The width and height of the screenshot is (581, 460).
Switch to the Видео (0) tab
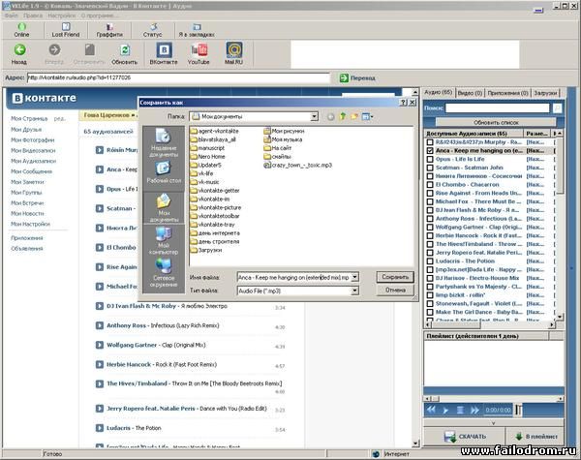(x=470, y=93)
